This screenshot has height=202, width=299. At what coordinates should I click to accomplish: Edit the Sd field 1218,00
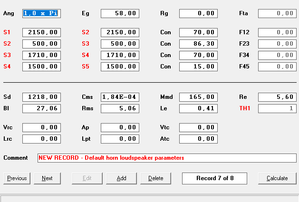pyautogui.click(x=41, y=97)
